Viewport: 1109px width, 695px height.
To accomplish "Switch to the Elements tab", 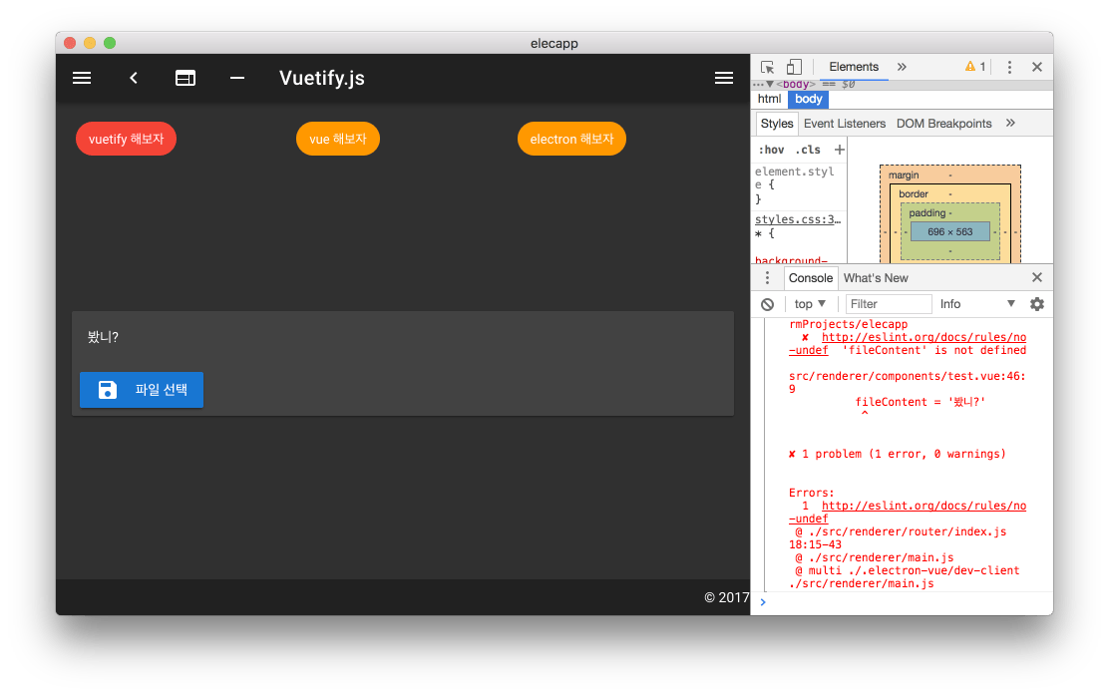I will (x=854, y=67).
